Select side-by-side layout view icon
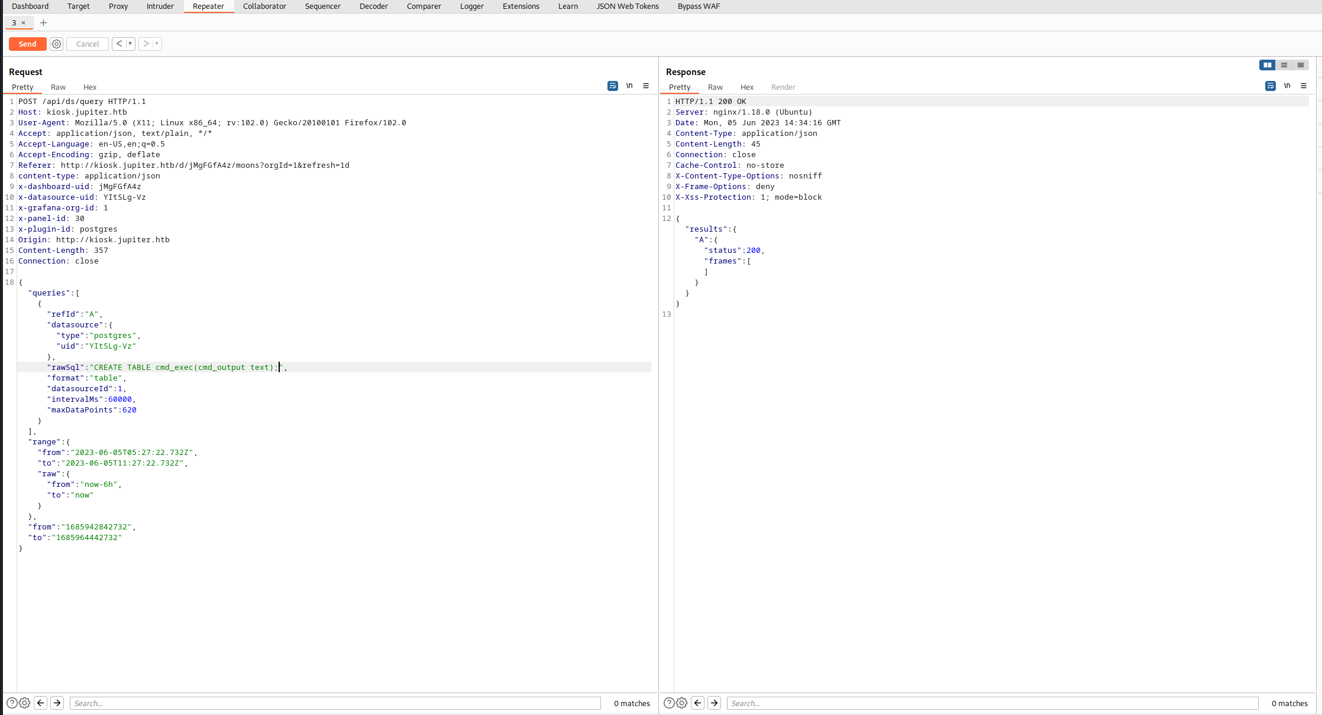Screen dimensions: 1322x715 coord(1267,65)
